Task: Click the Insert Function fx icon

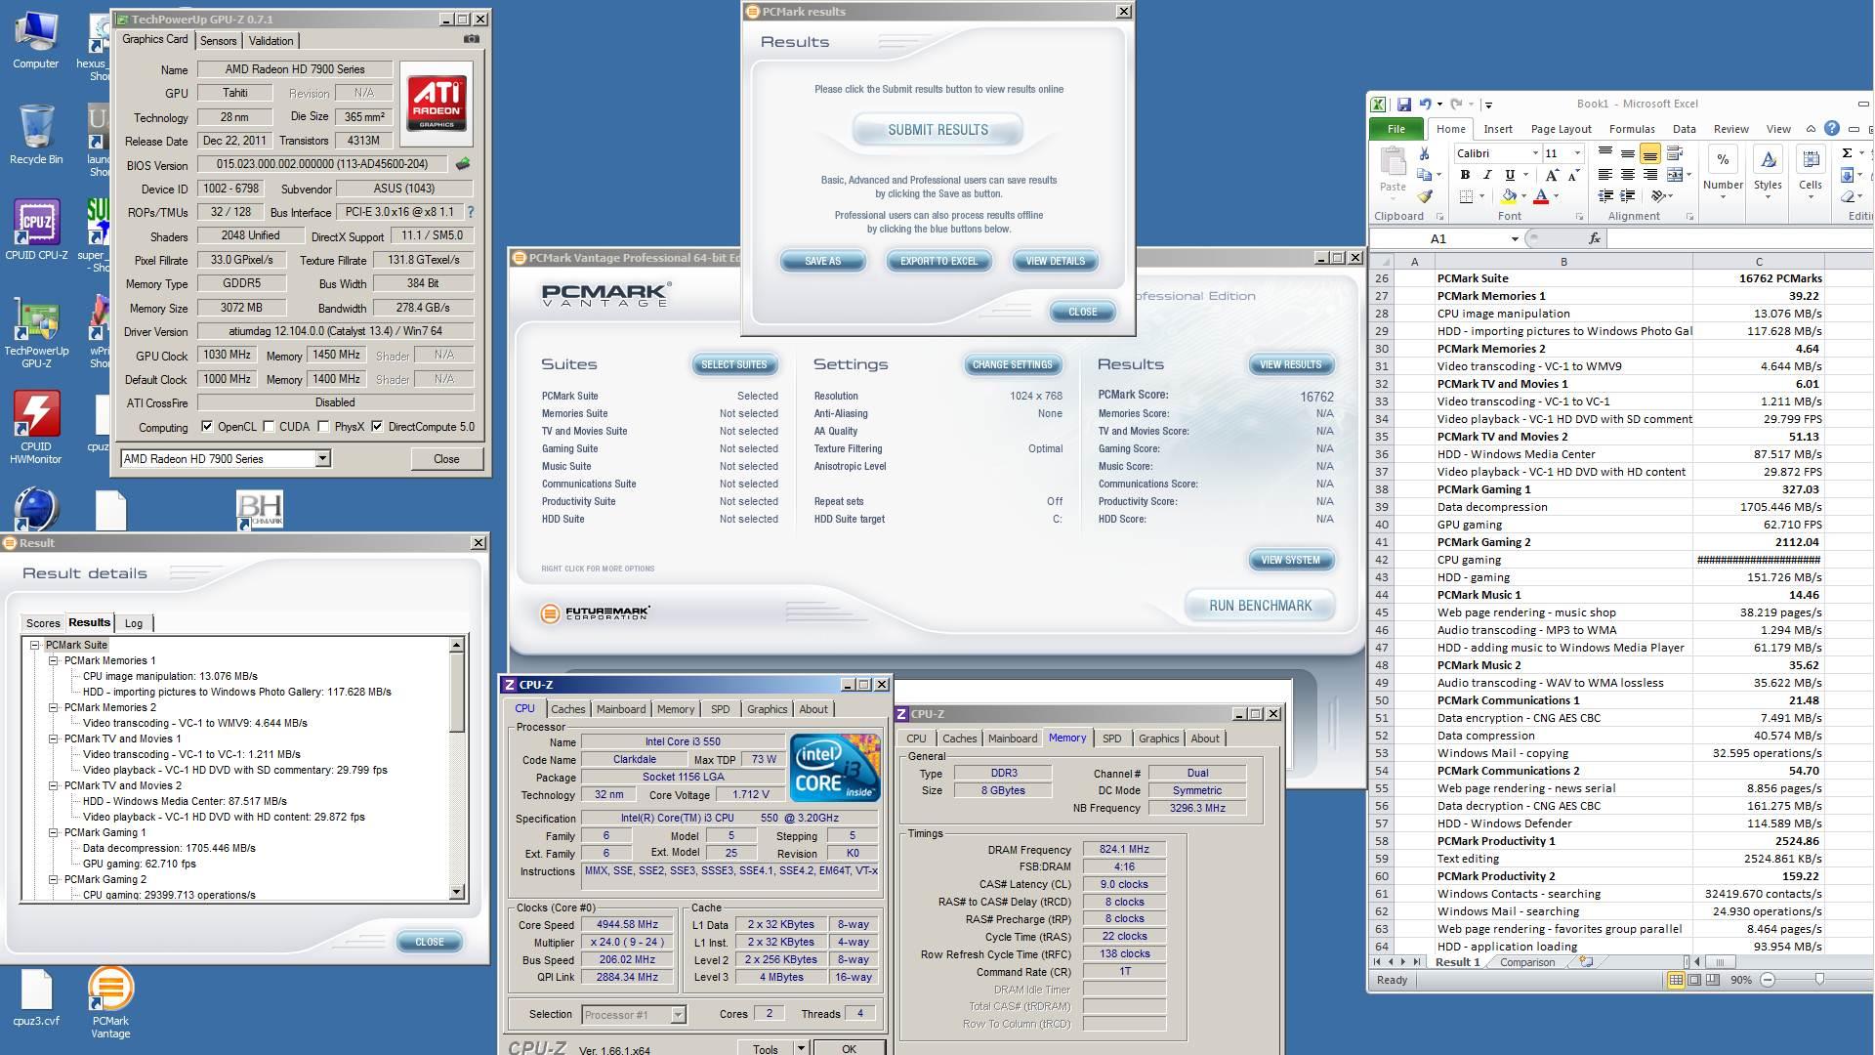Action: 1594,238
